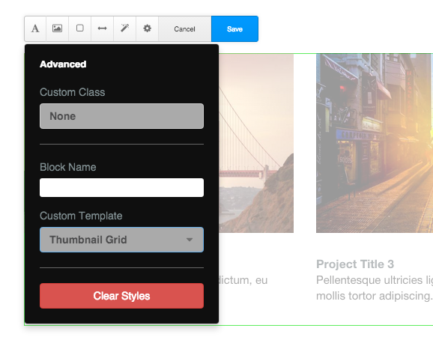This screenshot has width=433, height=358.
Task: Click the Block Name label
Action: (x=68, y=167)
